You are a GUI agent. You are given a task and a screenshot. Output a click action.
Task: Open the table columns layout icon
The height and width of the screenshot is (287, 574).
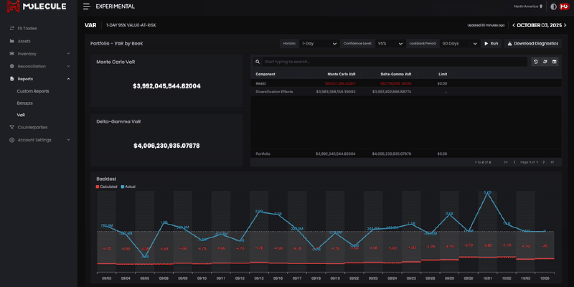[x=554, y=62]
